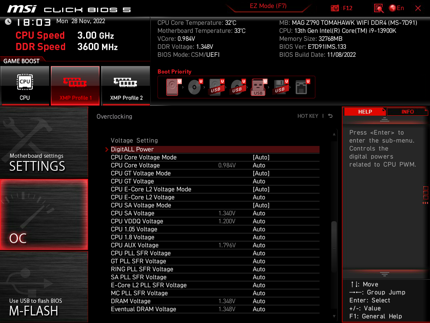The image size is (430, 323).
Task: Select the USB floppy boot device icon
Action: 280,87
